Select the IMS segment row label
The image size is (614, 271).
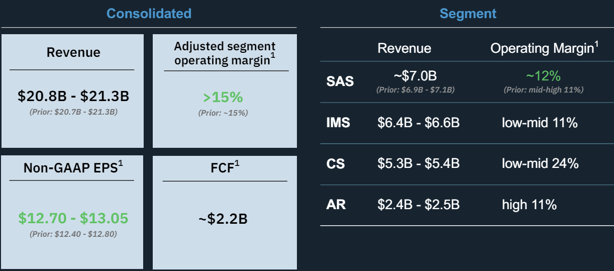338,122
